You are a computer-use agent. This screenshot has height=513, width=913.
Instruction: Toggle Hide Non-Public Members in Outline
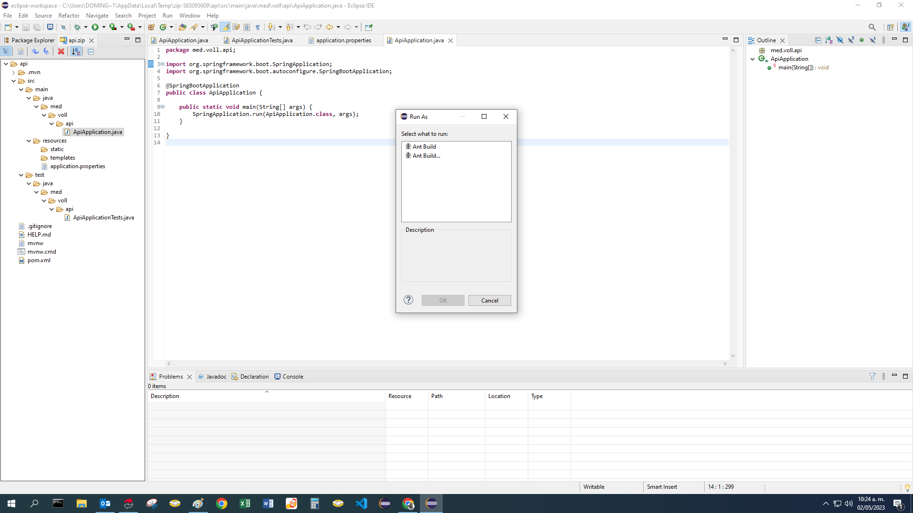[x=862, y=40]
